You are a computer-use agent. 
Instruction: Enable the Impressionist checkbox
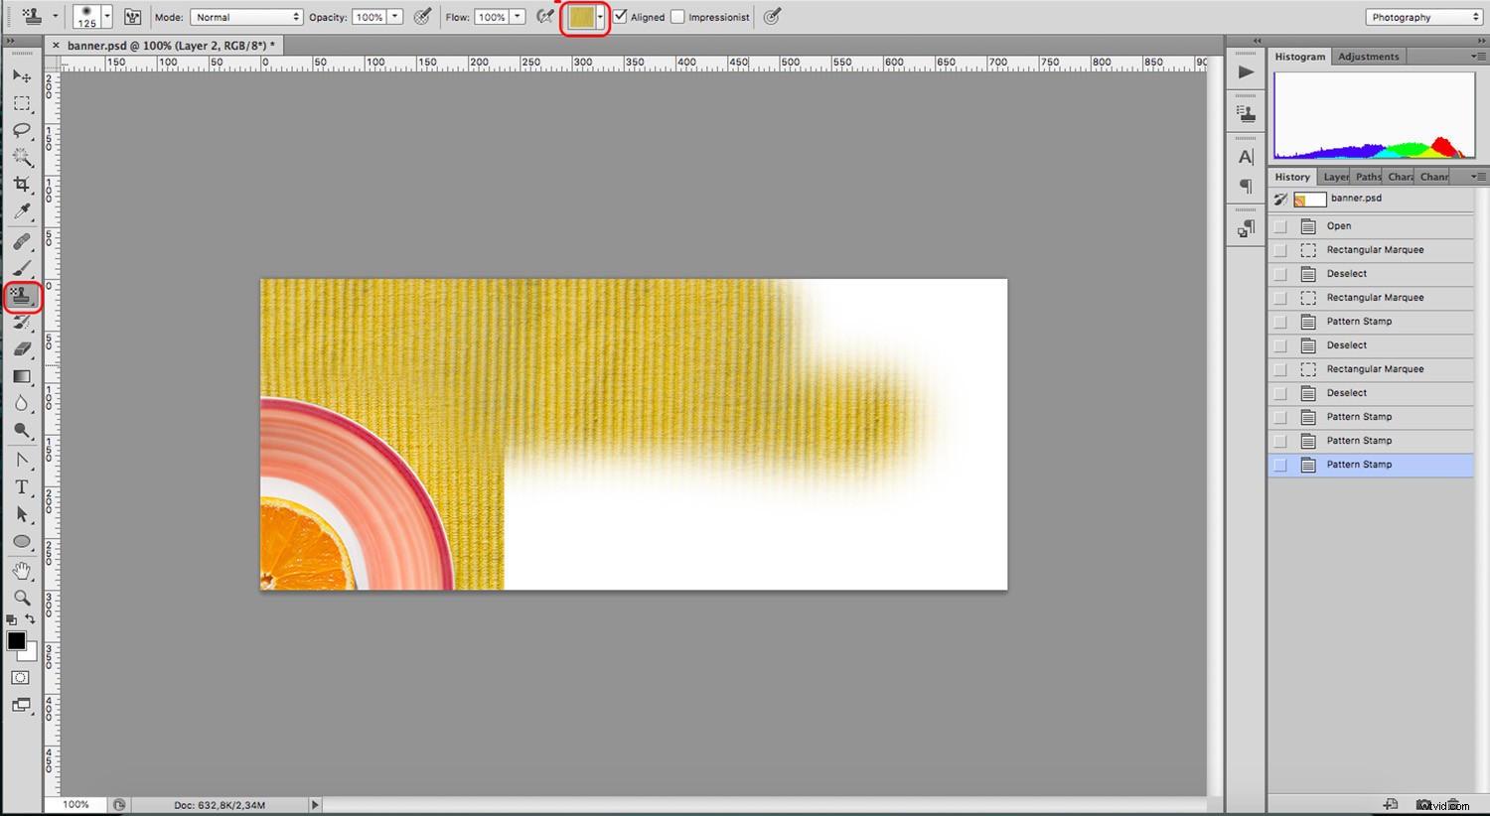point(678,16)
